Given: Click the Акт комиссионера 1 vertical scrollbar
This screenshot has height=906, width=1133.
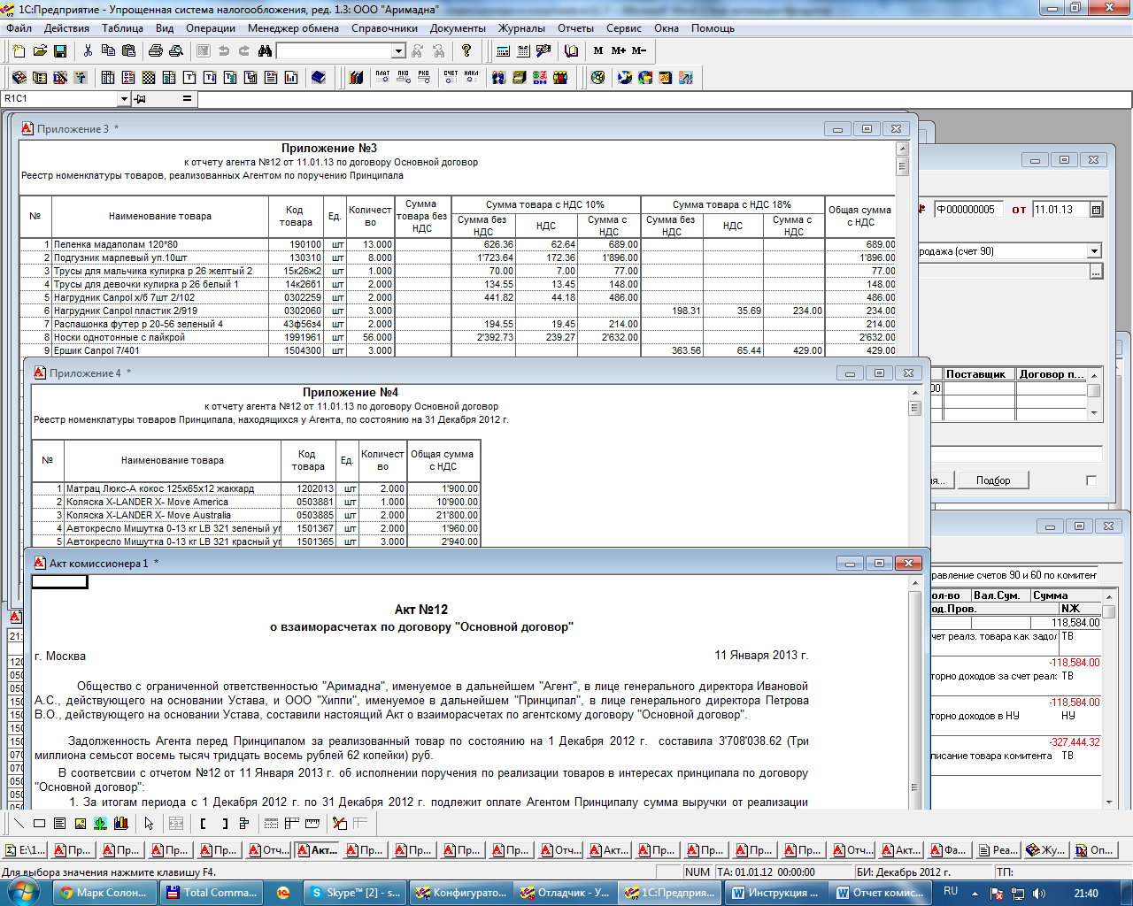Looking at the screenshot, I should [915, 692].
